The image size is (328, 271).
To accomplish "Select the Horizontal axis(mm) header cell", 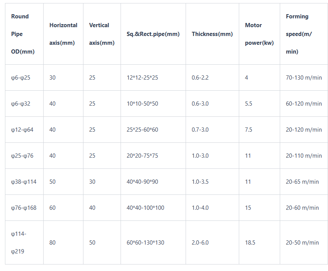I will tap(63, 34).
